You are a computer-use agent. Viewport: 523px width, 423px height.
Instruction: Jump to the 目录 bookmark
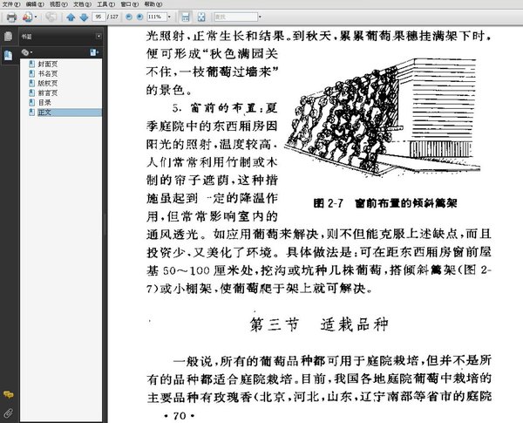44,103
